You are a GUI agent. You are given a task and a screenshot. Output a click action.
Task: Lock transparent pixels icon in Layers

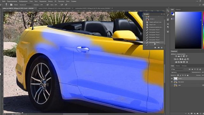pyautogui.click(x=178, y=75)
